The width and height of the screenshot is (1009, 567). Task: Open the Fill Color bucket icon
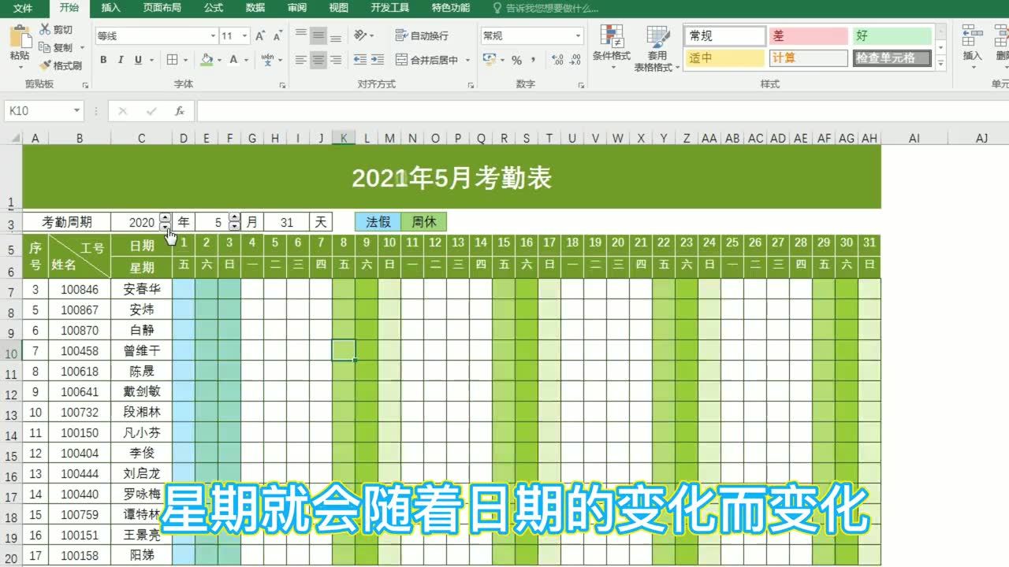206,60
